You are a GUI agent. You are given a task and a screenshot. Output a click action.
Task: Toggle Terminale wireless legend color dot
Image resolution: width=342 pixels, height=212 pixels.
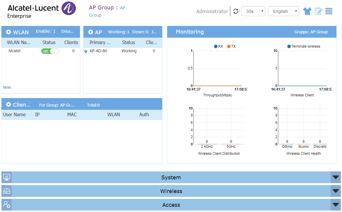click(289, 46)
